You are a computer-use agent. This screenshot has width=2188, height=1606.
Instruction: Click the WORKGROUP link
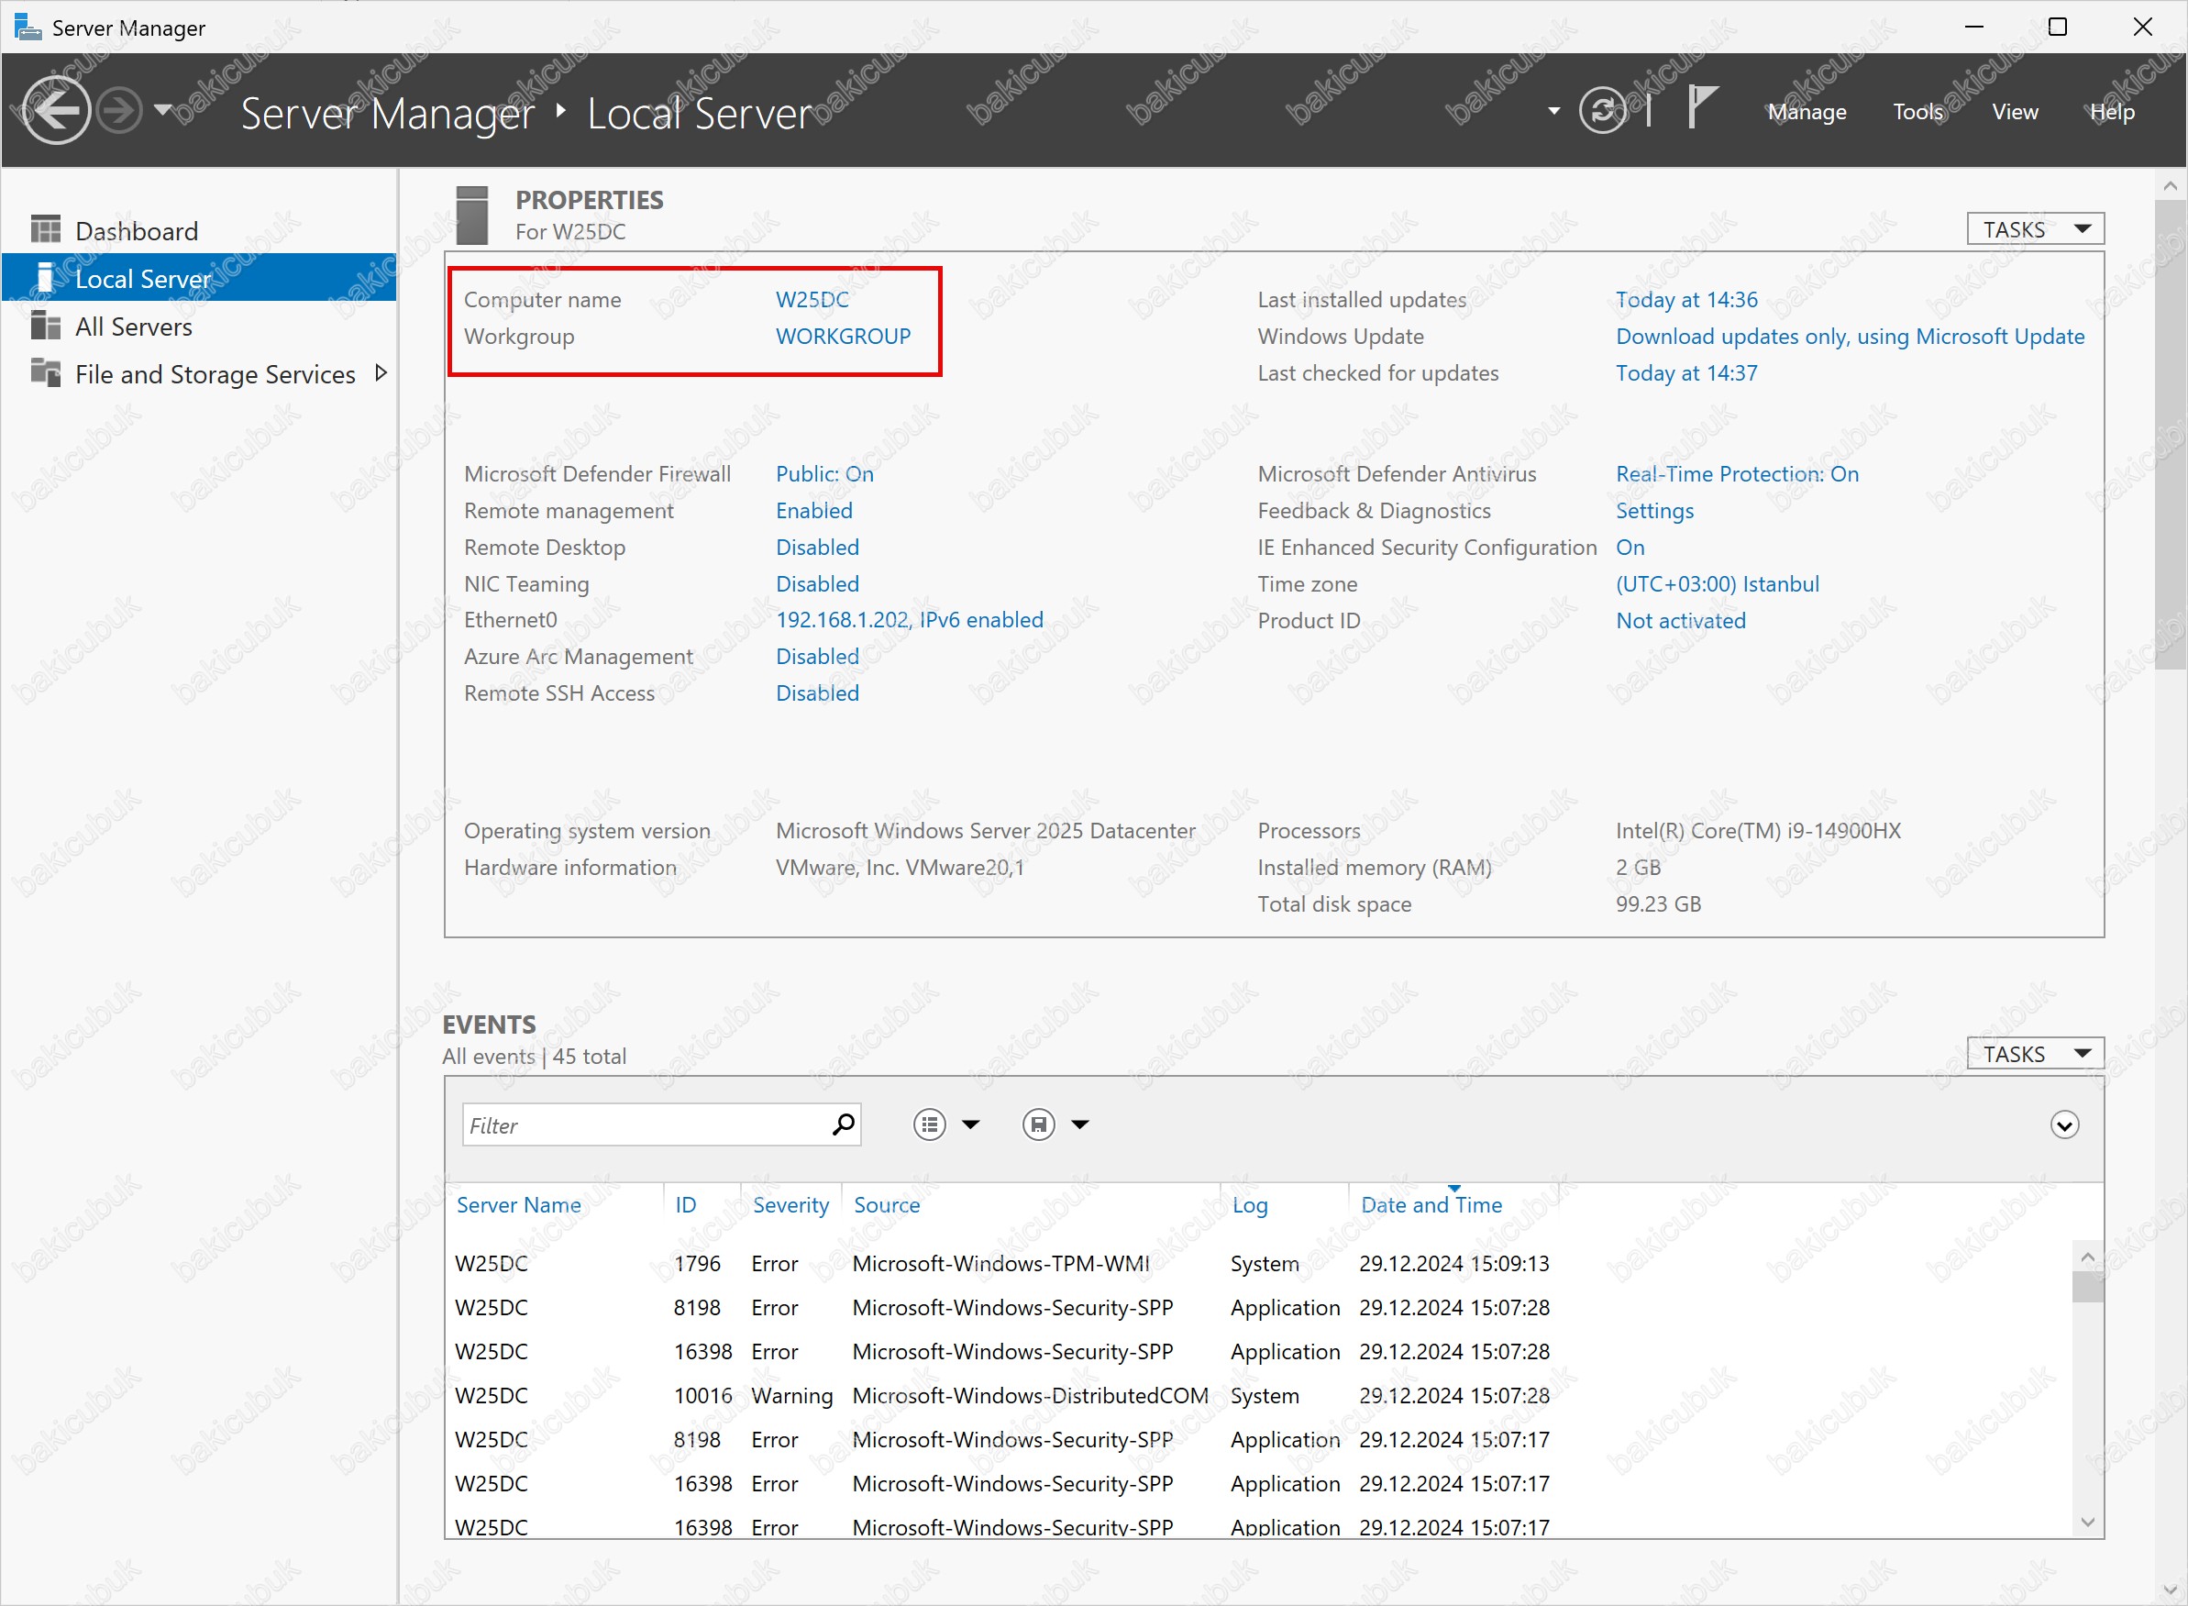[843, 337]
